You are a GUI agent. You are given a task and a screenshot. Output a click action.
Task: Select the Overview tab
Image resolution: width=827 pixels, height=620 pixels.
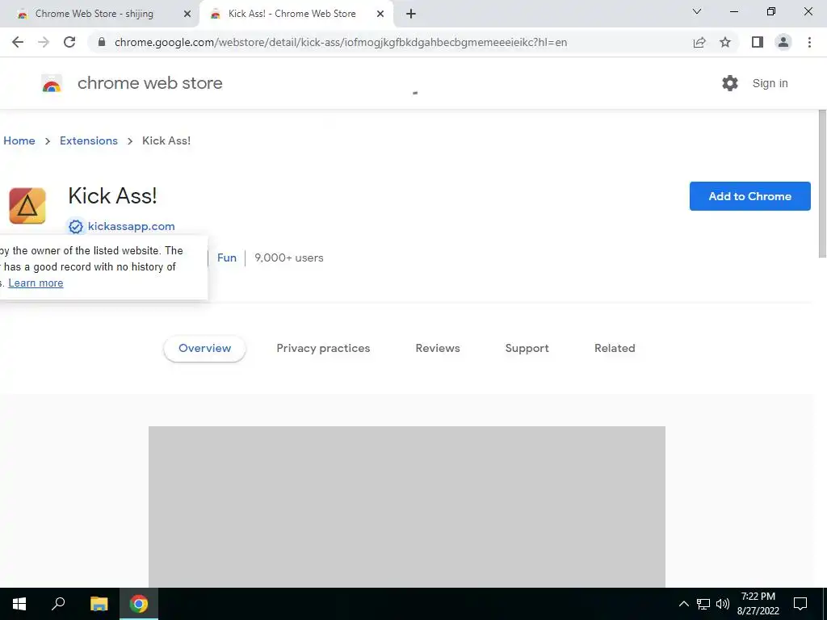(204, 348)
